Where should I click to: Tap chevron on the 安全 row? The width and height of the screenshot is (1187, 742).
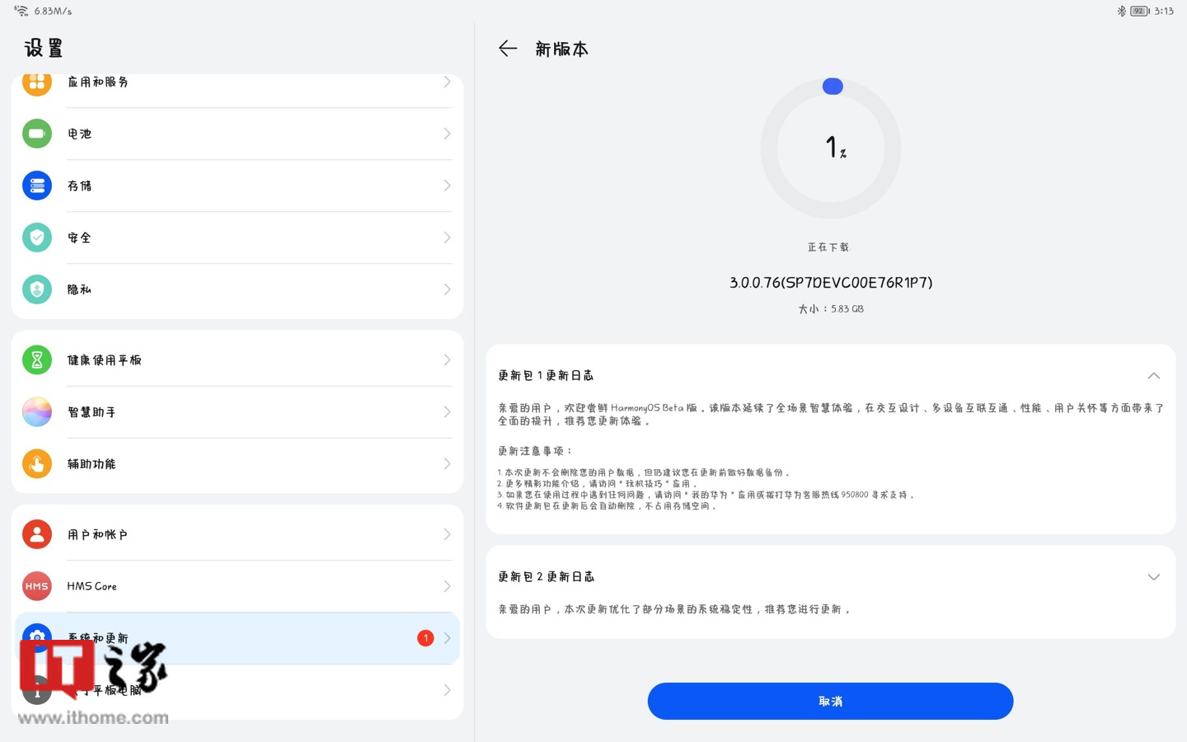[447, 237]
